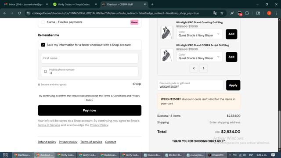The width and height of the screenshot is (281, 158).
Task: Open Nuevo do... taskbar document
Action: (152, 155)
